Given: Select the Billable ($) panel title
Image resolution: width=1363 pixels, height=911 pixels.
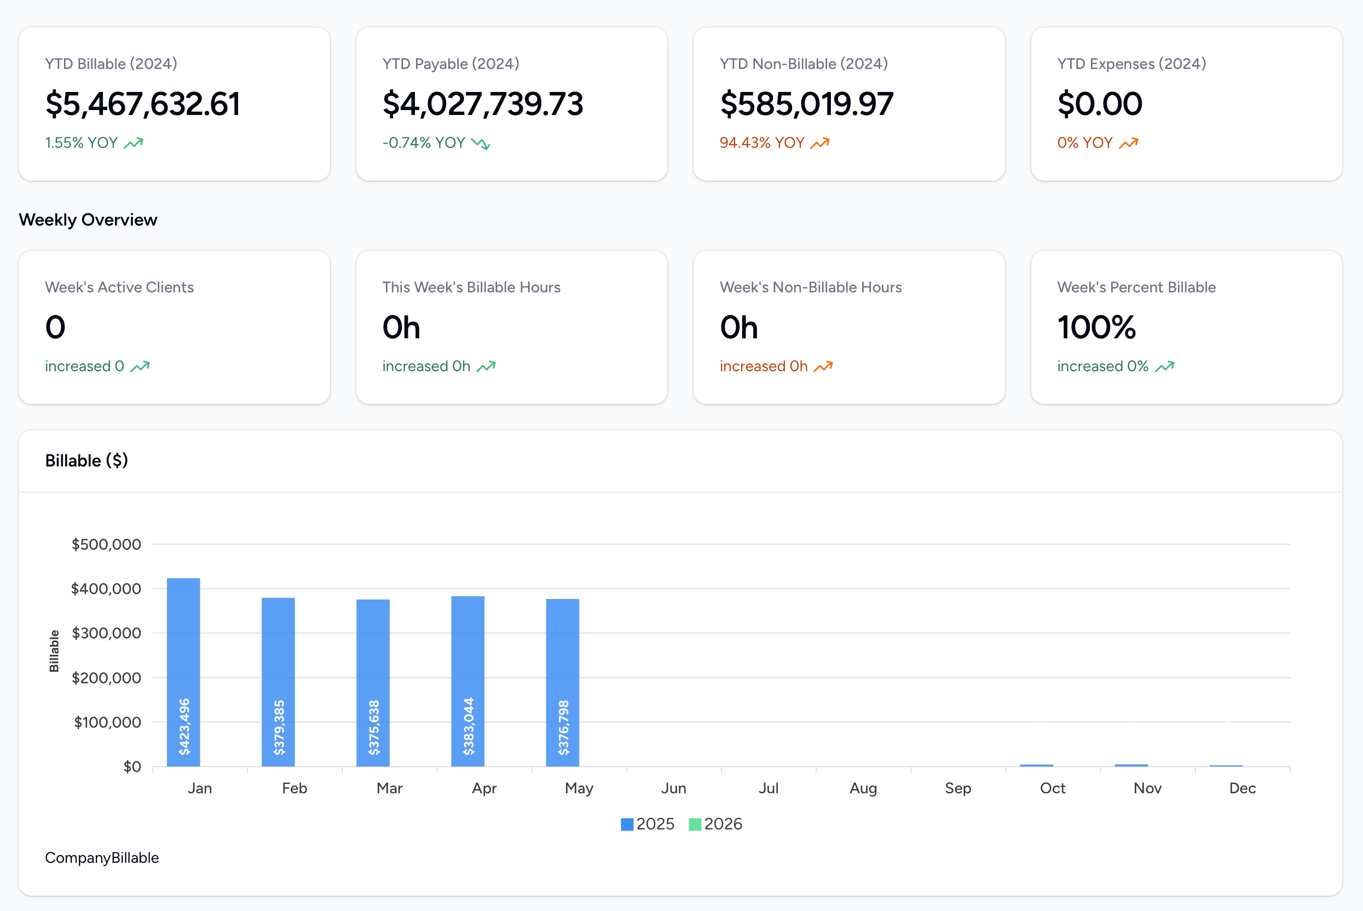Looking at the screenshot, I should pyautogui.click(x=86, y=460).
